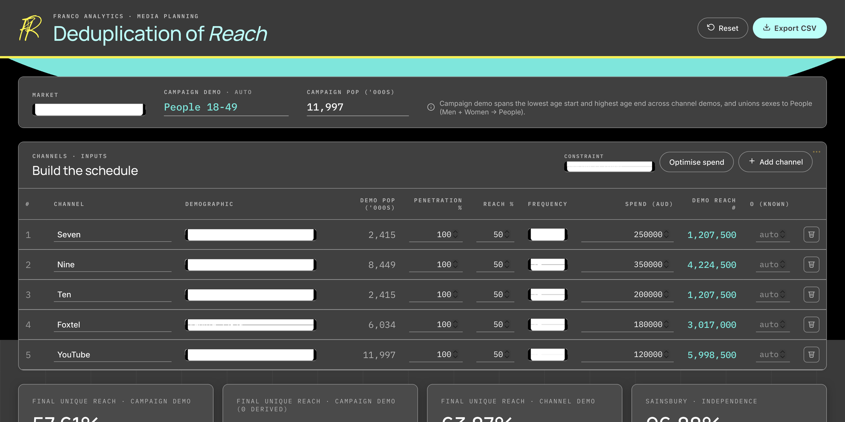Viewport: 845px width, 422px height.
Task: Open the Demographic dropdown for Foxtel
Action: tap(251, 325)
